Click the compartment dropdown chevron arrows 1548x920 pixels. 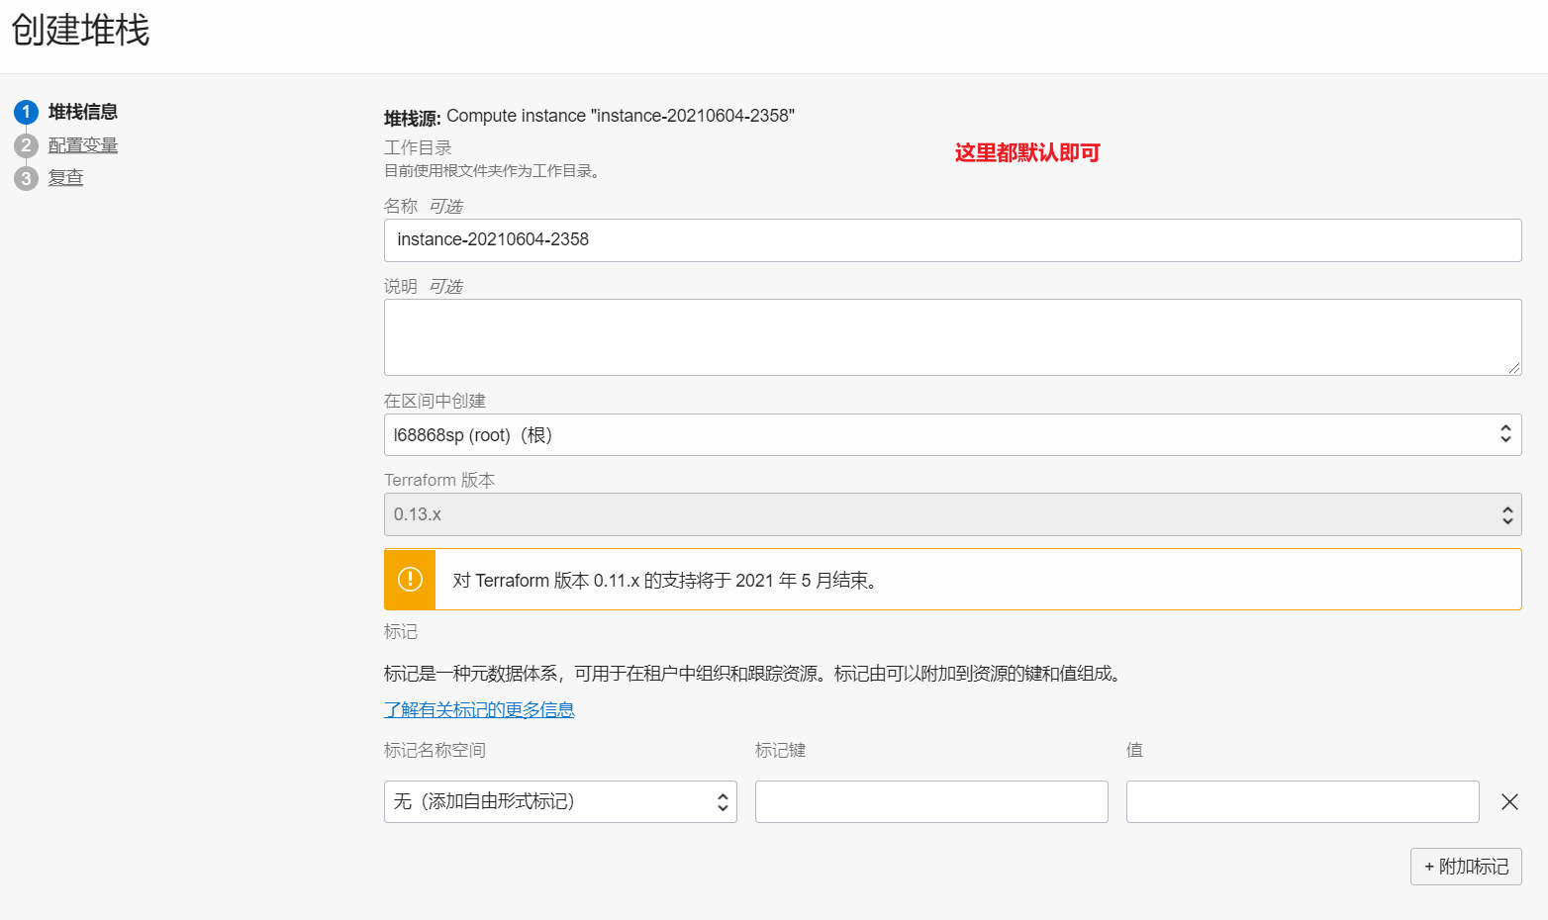click(1505, 434)
